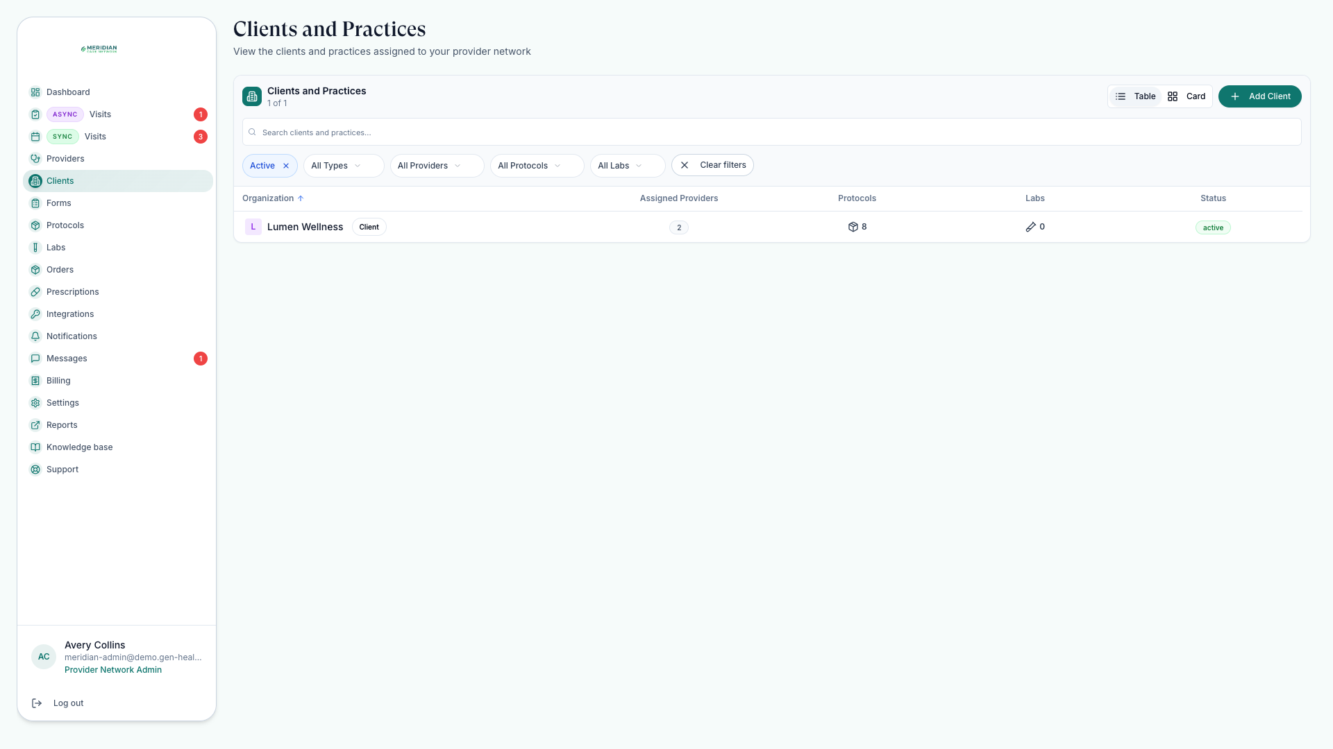Open the All Protocols filter dropdown

tap(537, 166)
